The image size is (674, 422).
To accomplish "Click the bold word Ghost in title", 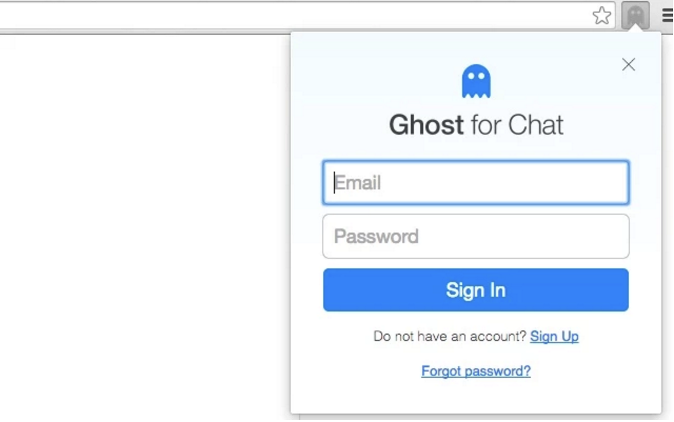I will 426,125.
